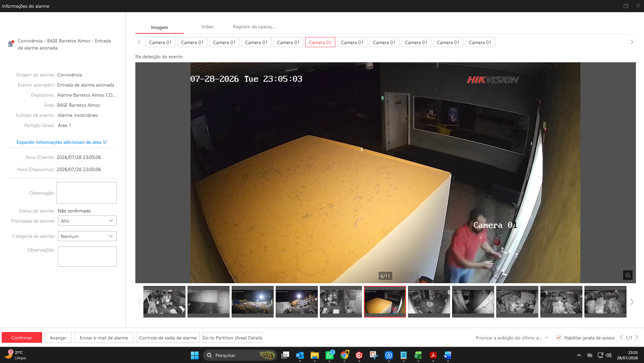Click the red Confirmar button
Screen dimensions: 644x363
click(x=22, y=337)
